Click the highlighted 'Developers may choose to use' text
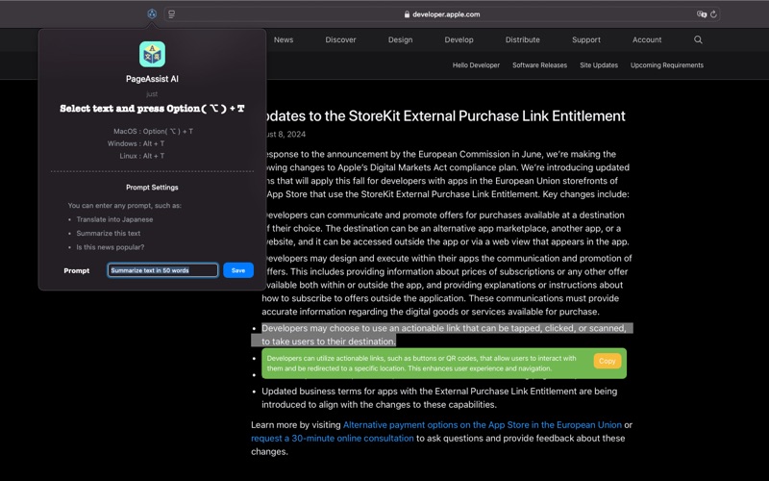The height and width of the screenshot is (481, 769). click(444, 335)
